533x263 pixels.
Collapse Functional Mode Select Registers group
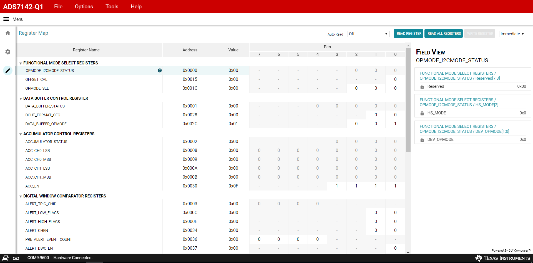click(x=21, y=63)
